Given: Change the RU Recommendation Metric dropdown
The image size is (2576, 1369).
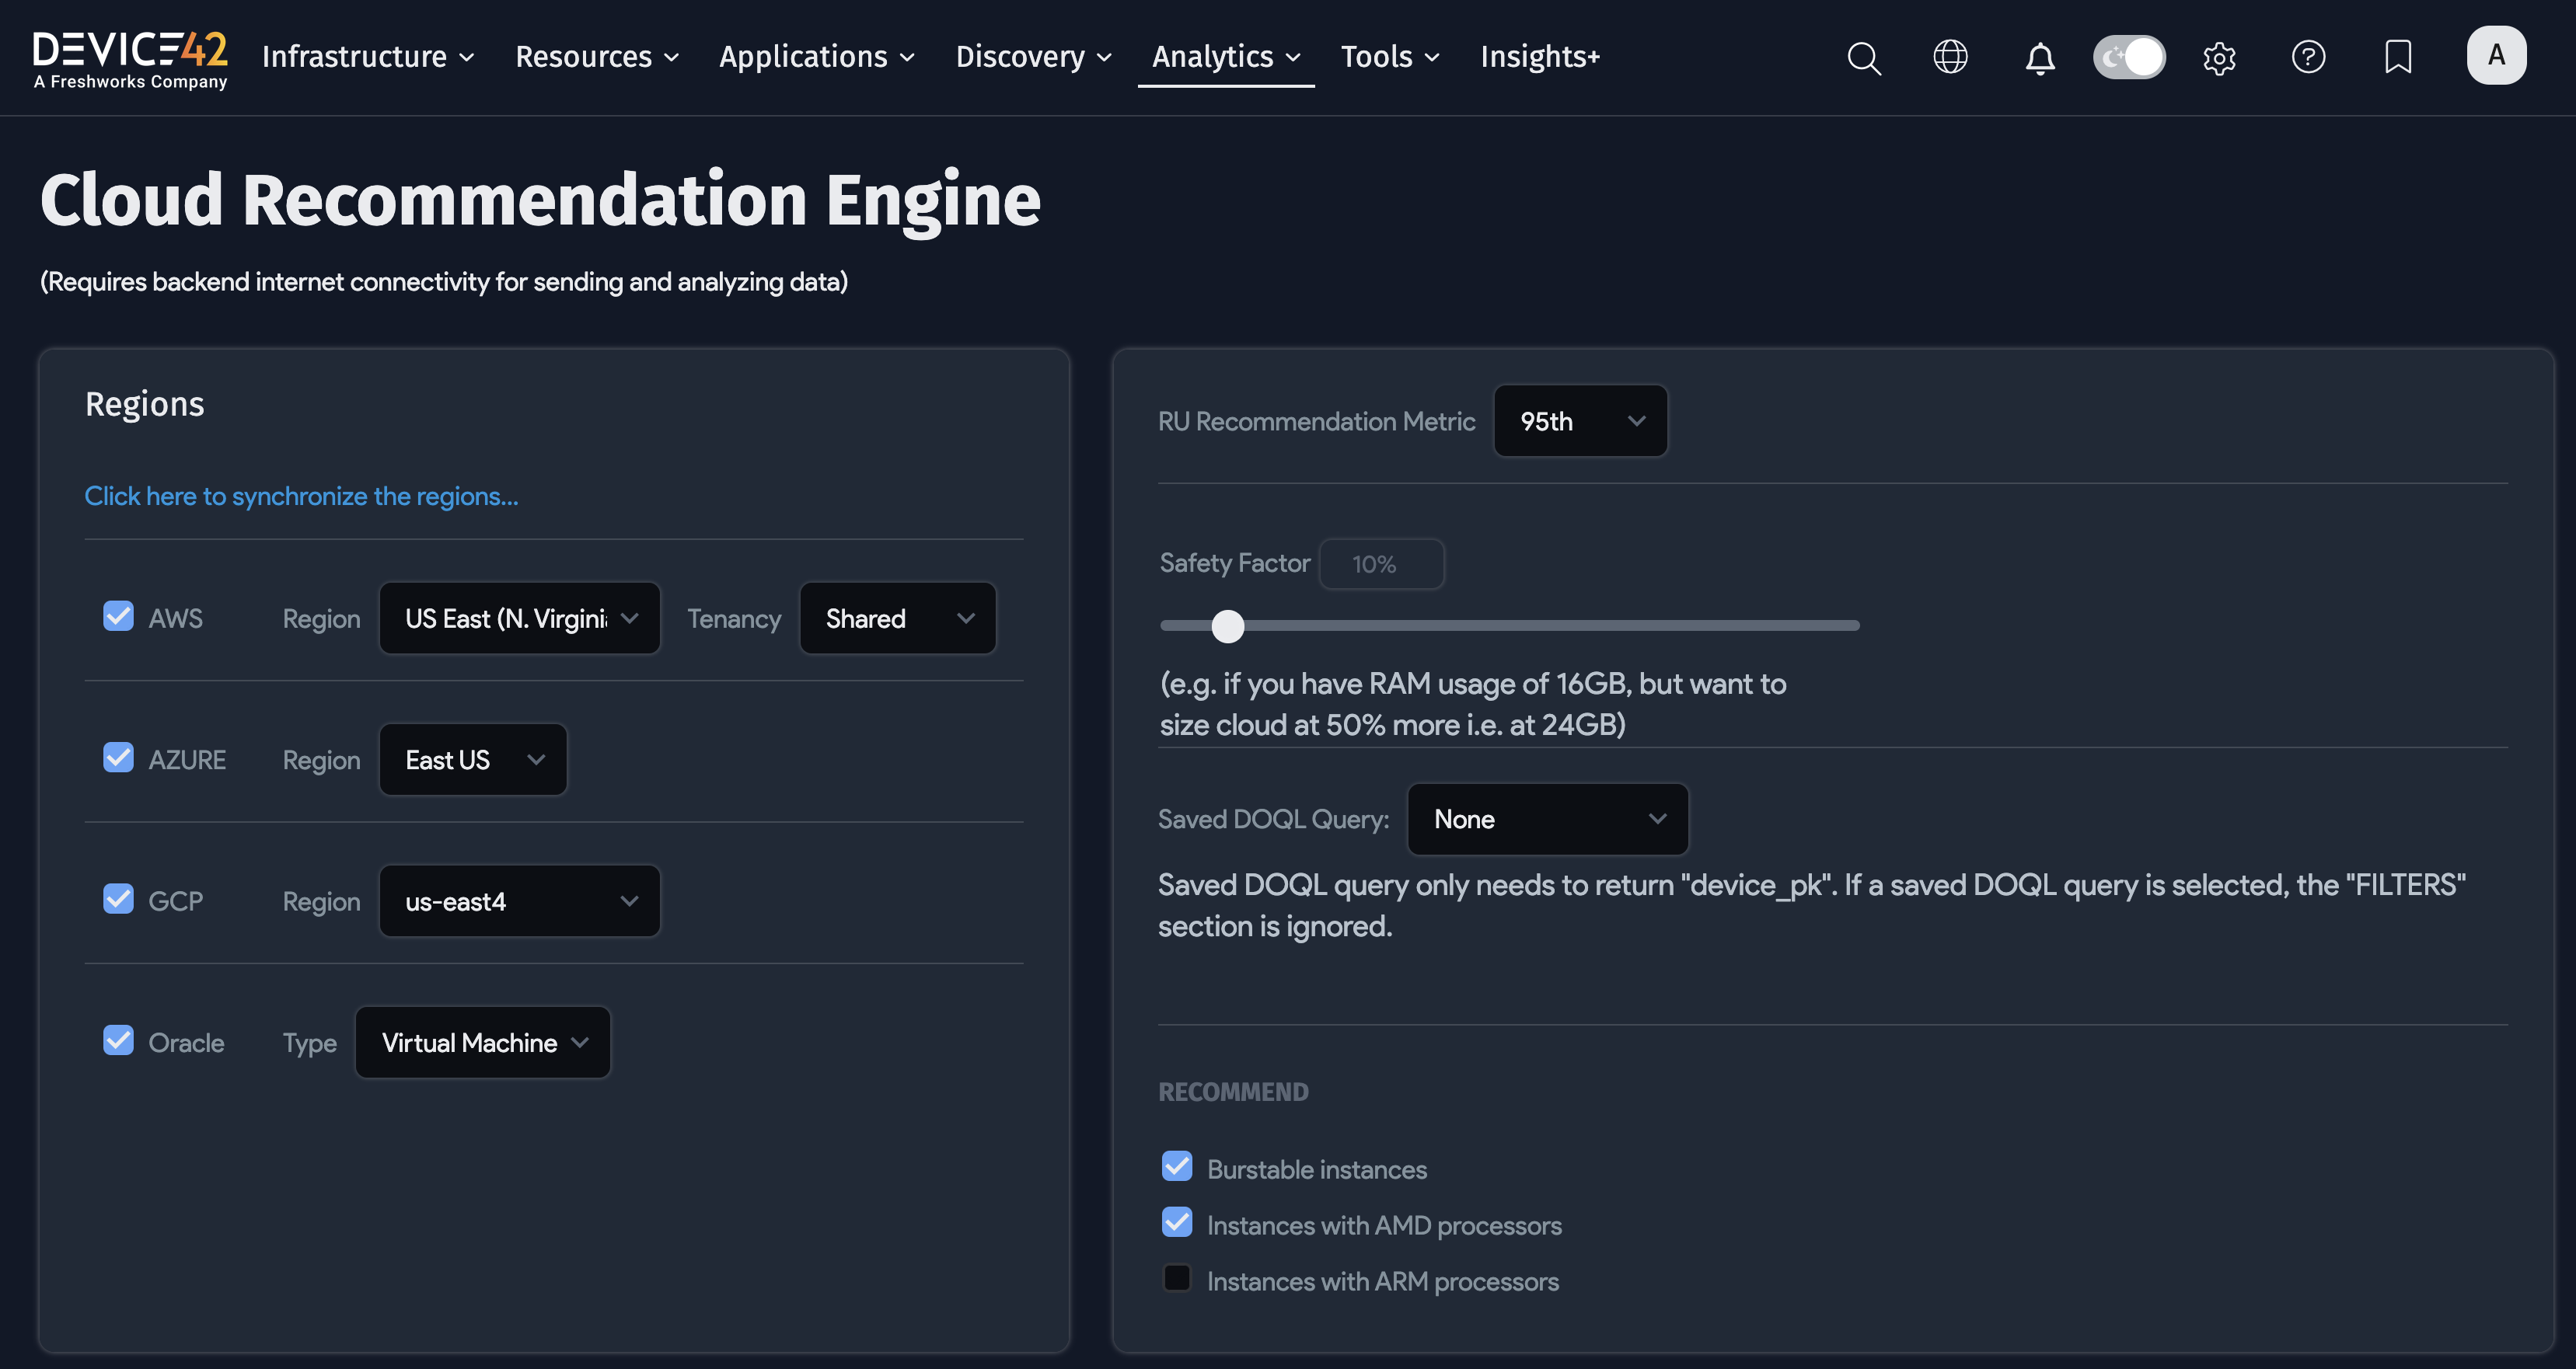Looking at the screenshot, I should [1580, 420].
